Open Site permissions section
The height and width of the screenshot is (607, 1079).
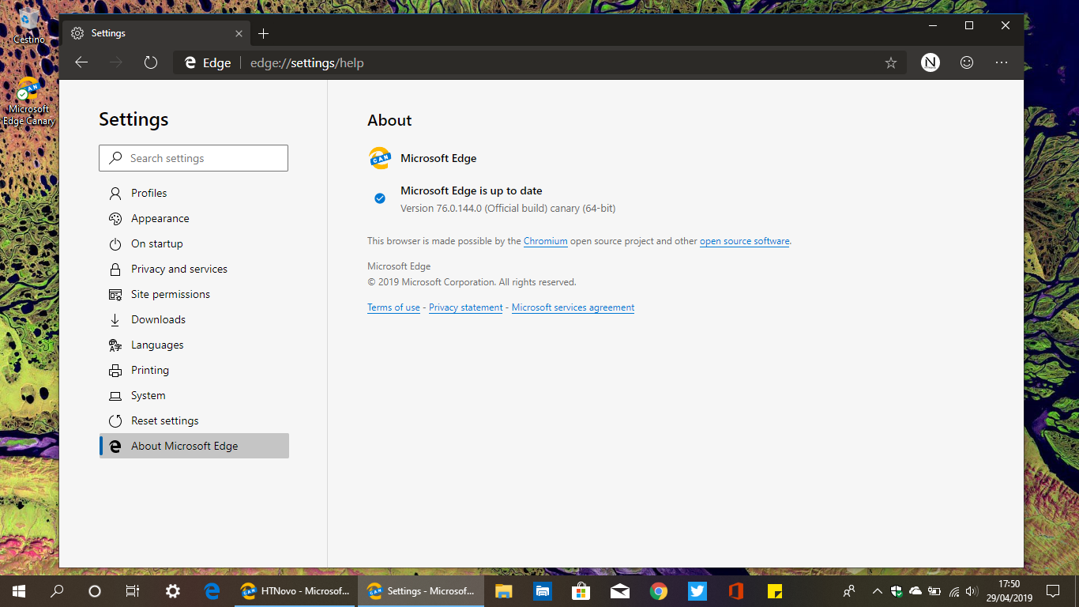194,294
